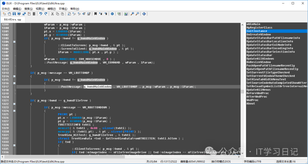Open the 帮助(H) menu
The width and height of the screenshot is (308, 164).
click(75, 9)
